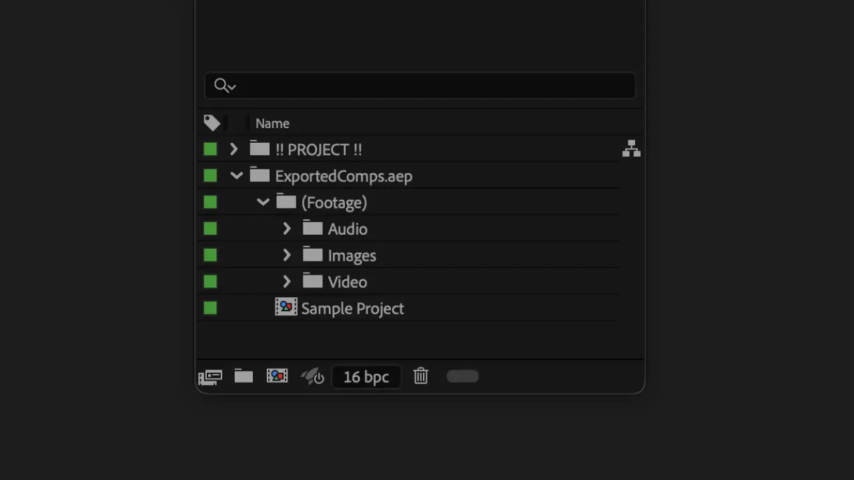
Task: Click the Sample Project composition thumbnail icon
Action: coord(286,307)
